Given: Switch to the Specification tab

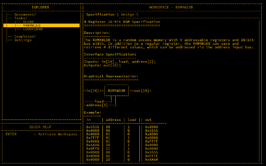Looking at the screenshot, I should (100, 15).
